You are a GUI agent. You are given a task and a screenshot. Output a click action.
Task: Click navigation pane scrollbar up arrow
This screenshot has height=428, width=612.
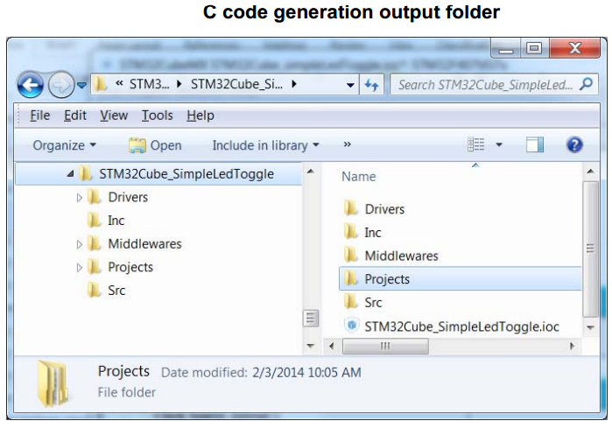(311, 172)
